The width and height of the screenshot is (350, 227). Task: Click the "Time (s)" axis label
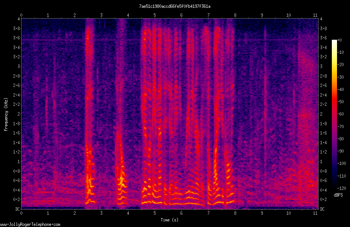pyautogui.click(x=170, y=220)
